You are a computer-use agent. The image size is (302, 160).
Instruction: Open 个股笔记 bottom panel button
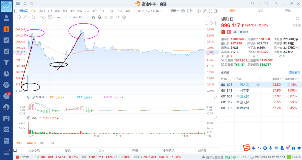[x=169, y=151]
